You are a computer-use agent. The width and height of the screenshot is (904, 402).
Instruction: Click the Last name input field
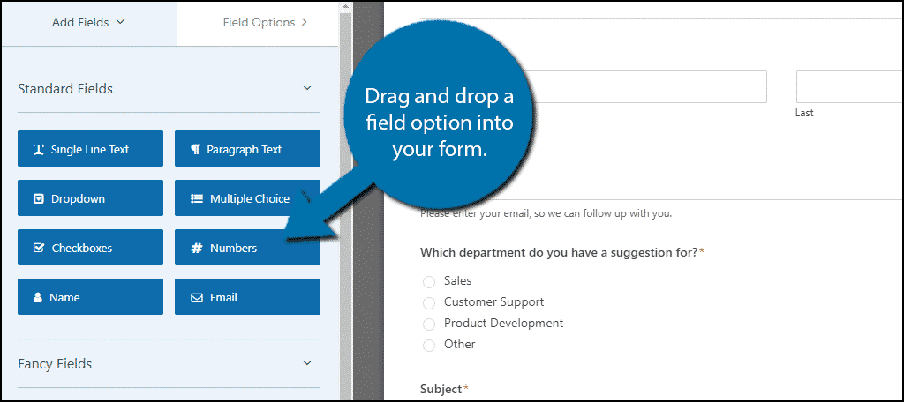[849, 86]
